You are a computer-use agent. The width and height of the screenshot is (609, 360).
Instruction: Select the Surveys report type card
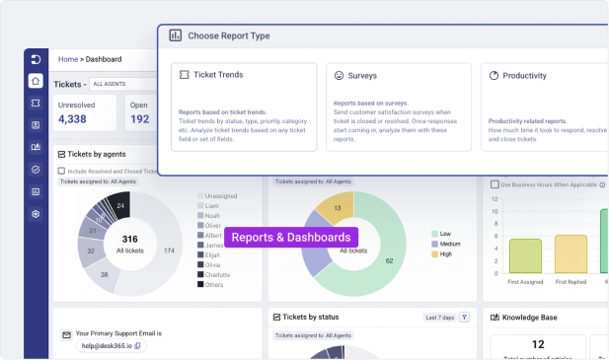click(399, 108)
